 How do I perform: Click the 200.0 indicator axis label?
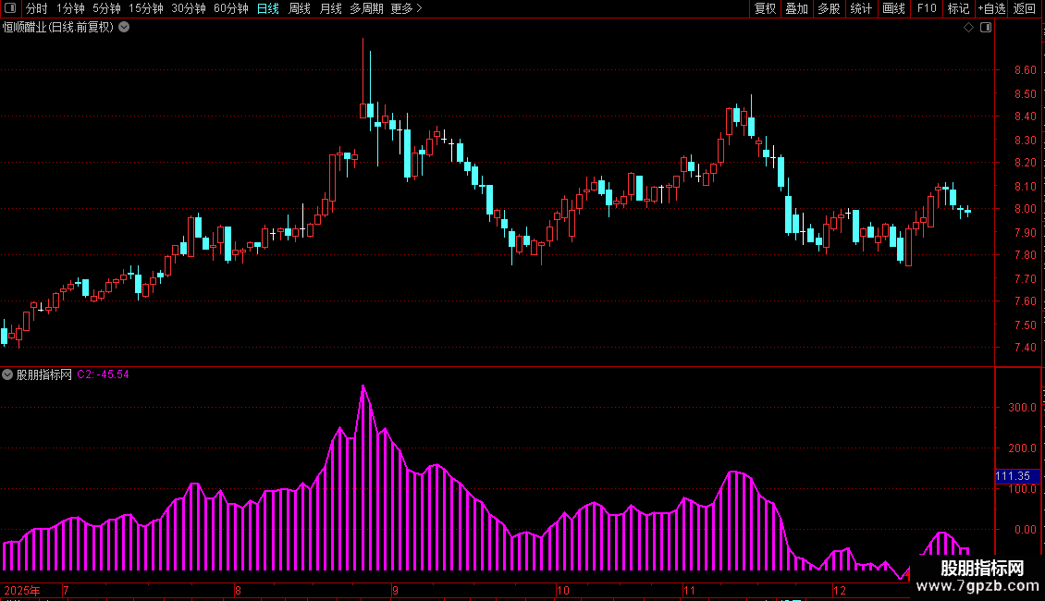click(1022, 448)
